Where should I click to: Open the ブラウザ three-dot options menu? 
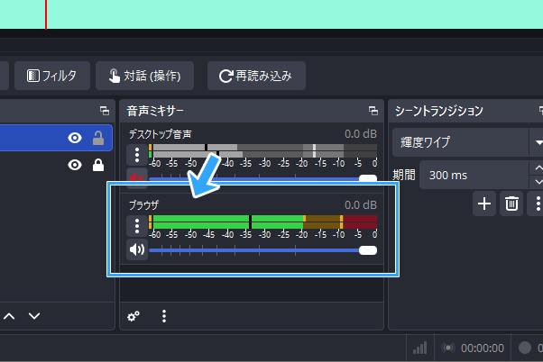(137, 226)
